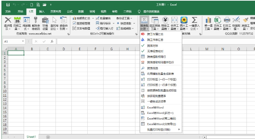The image size is (255, 139).
Task: Select 跨表对账 menu item
Action: (161, 46)
